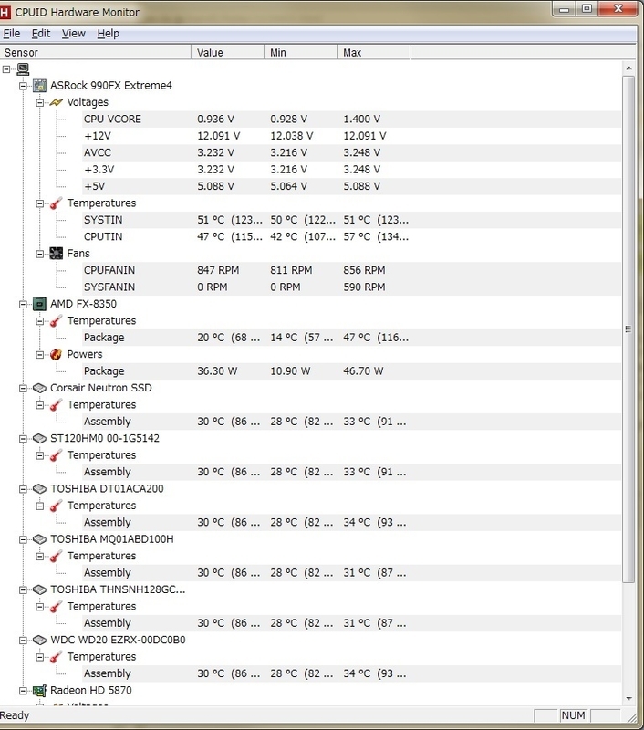Click the Value column header
Screen dimensions: 644x730
(x=227, y=53)
